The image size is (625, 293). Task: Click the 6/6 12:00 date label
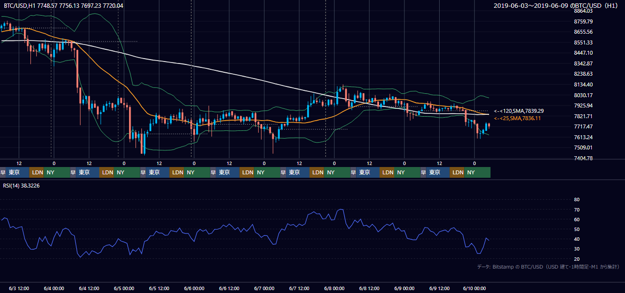[x=229, y=289]
